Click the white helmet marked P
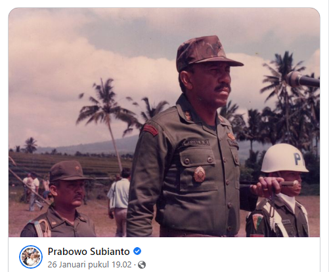 click(284, 158)
